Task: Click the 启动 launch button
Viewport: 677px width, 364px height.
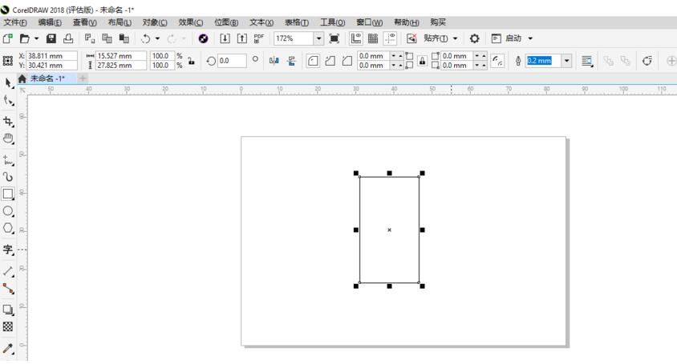Action: click(513, 38)
